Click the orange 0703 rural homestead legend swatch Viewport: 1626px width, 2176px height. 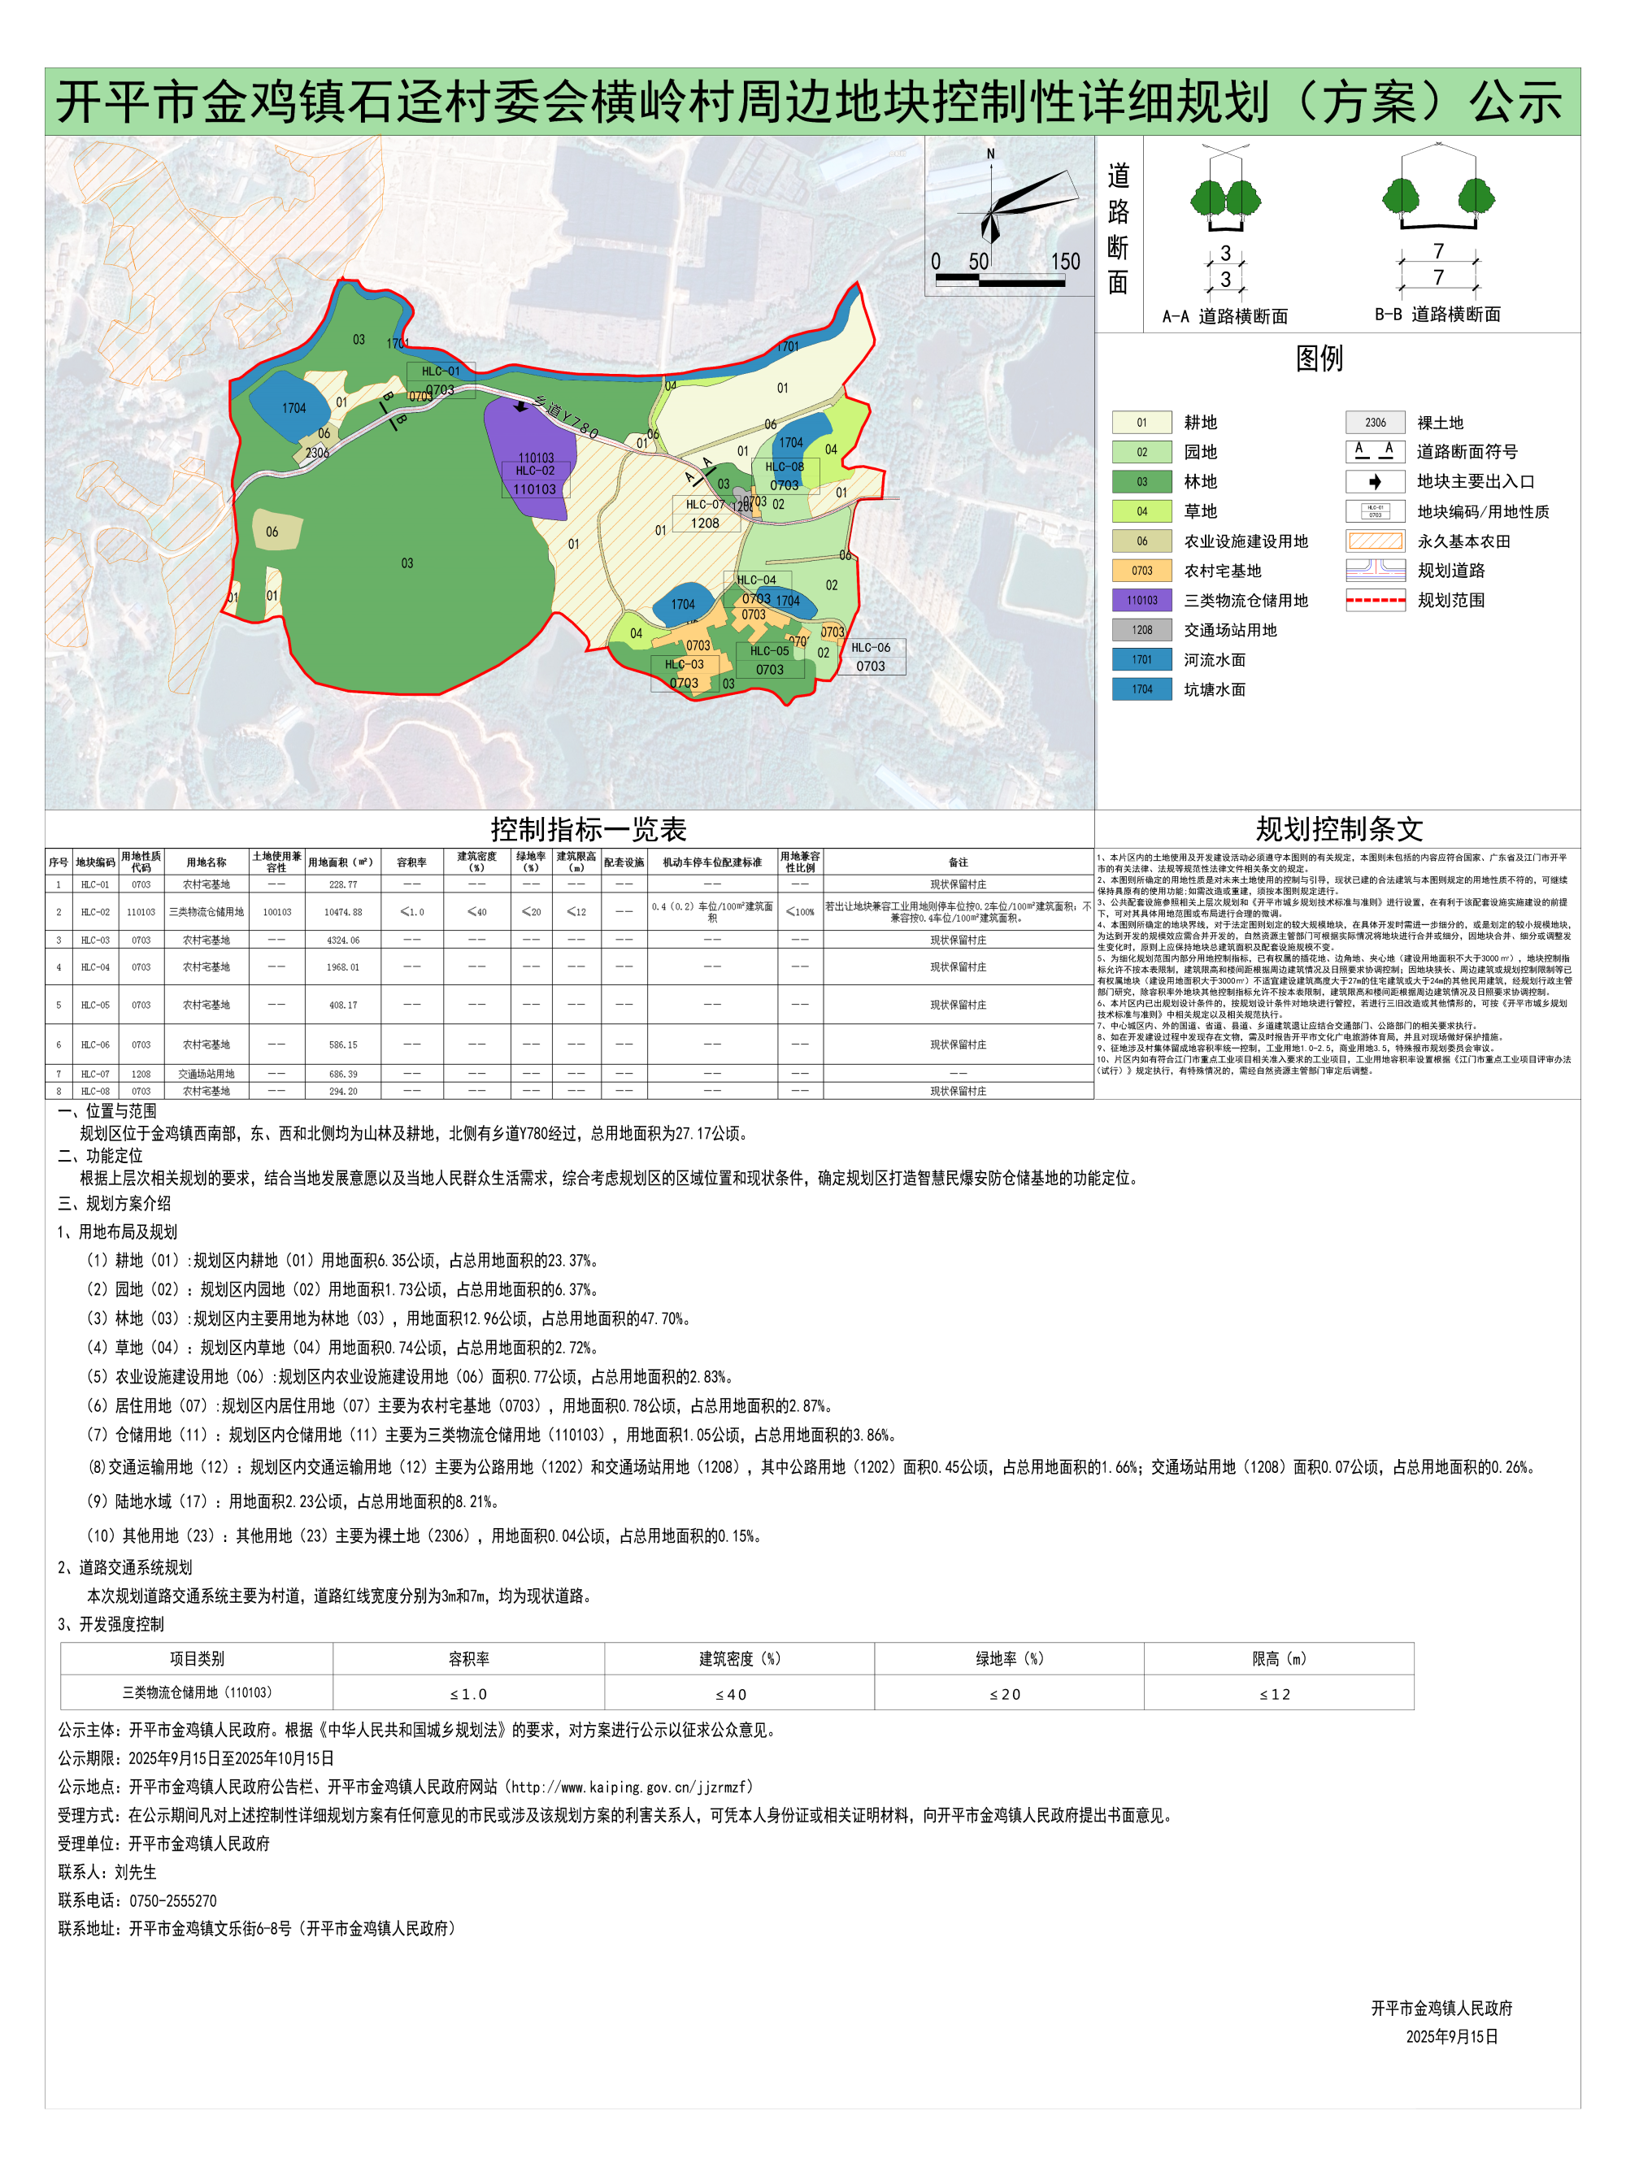[x=1141, y=571]
